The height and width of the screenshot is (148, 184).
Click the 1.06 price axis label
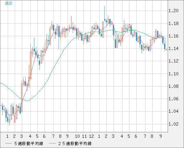coord(173,99)
